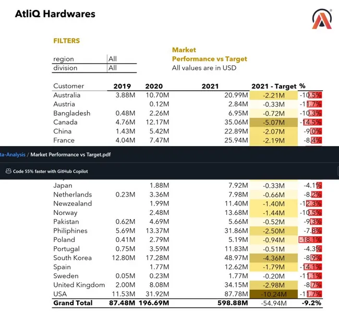Click 'All values are in USD' note
The image size is (339, 314).
point(204,68)
